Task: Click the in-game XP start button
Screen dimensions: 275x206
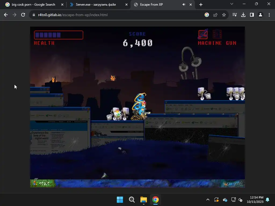Action: 43,183
